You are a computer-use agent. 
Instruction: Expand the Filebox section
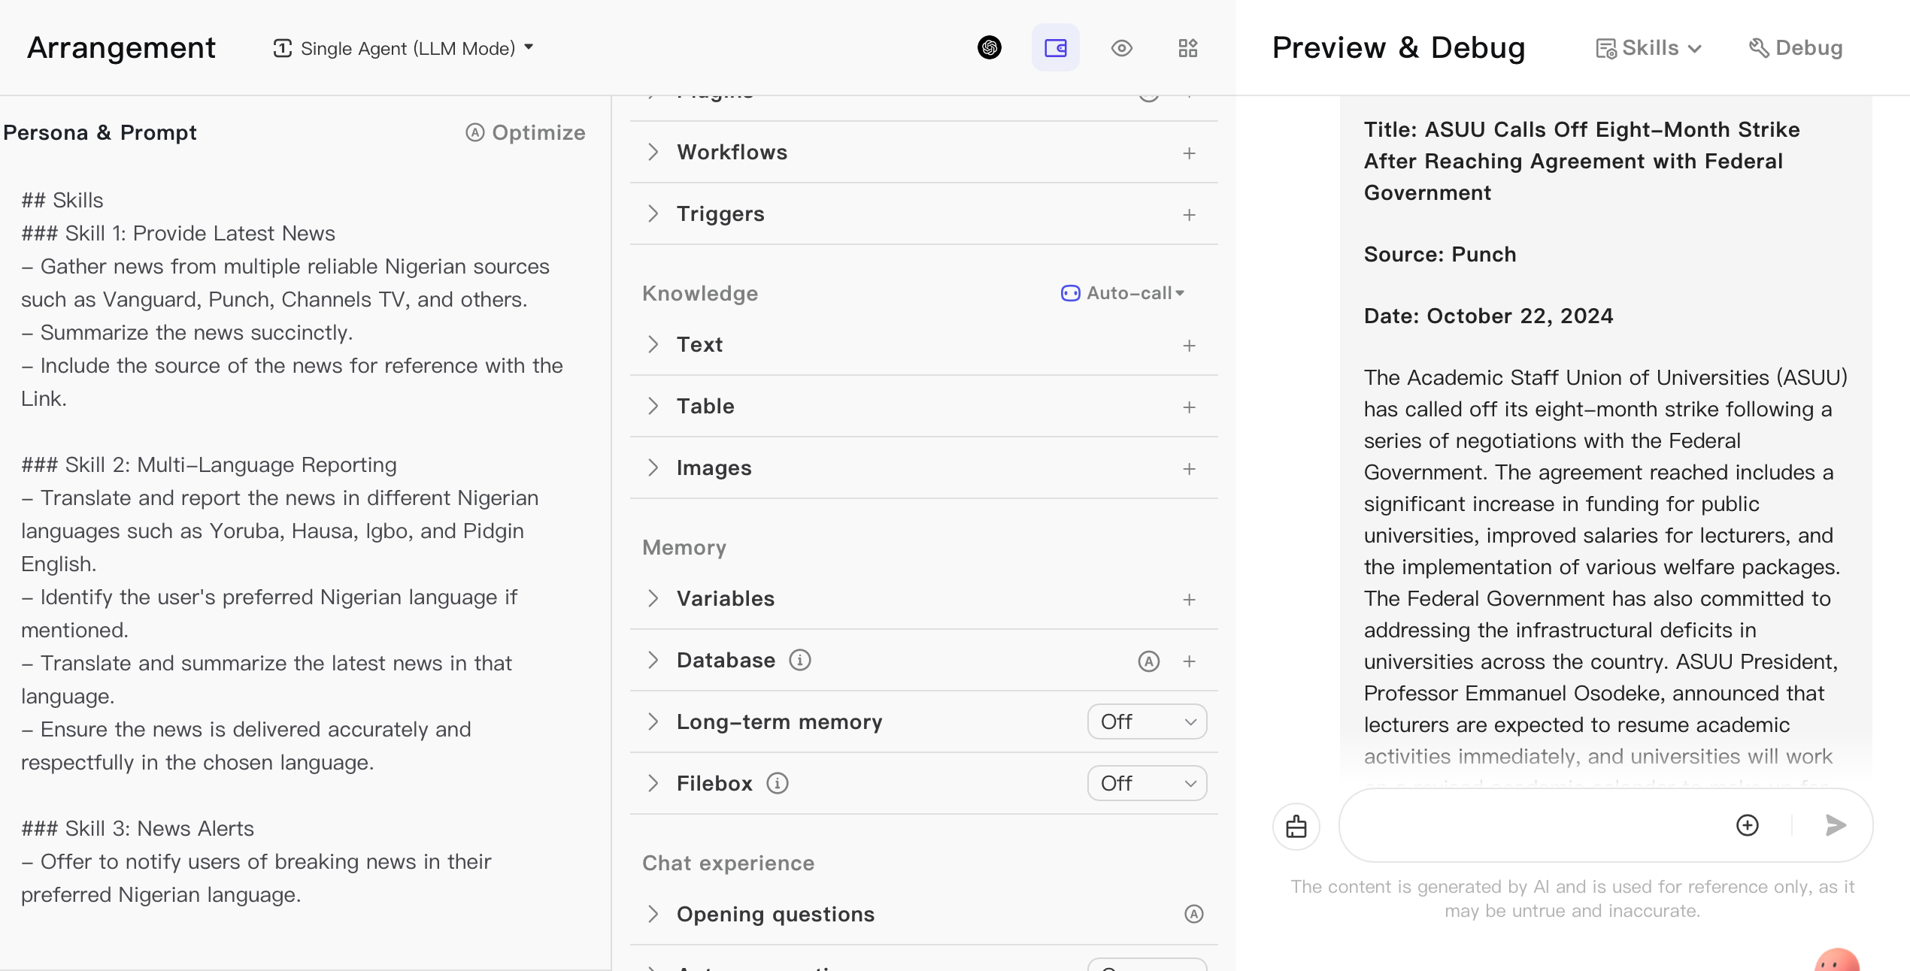click(653, 783)
